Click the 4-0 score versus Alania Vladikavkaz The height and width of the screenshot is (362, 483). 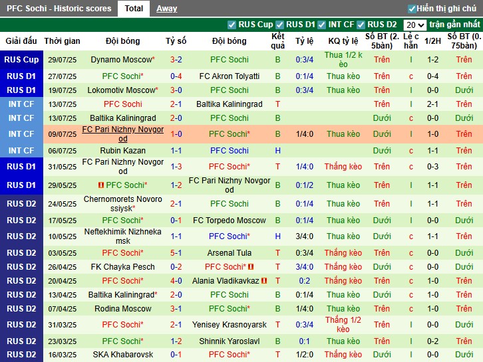[x=176, y=281]
